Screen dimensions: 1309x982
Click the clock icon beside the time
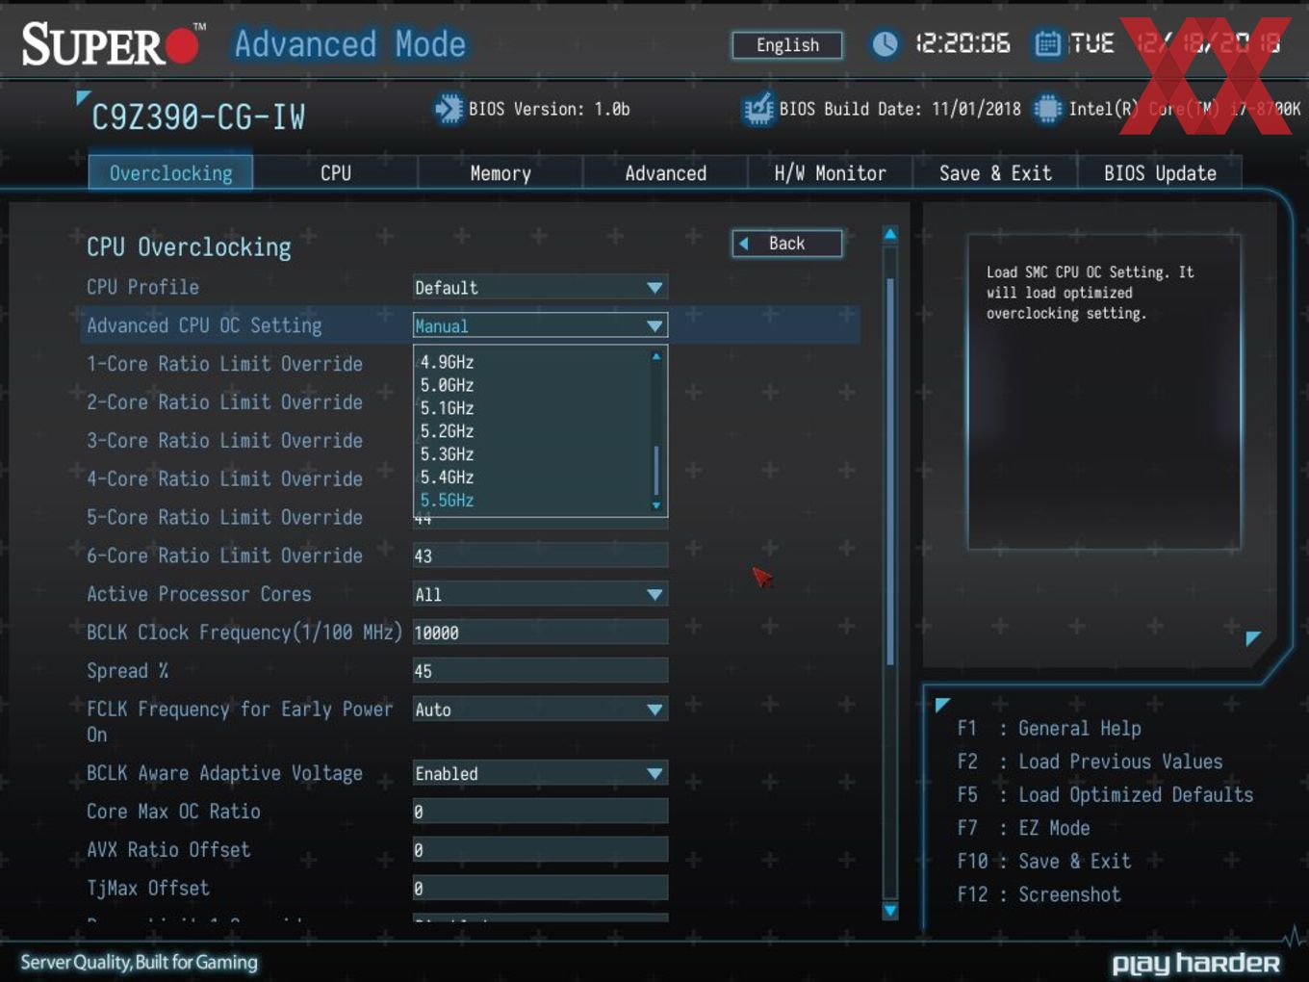pyautogui.click(x=885, y=43)
